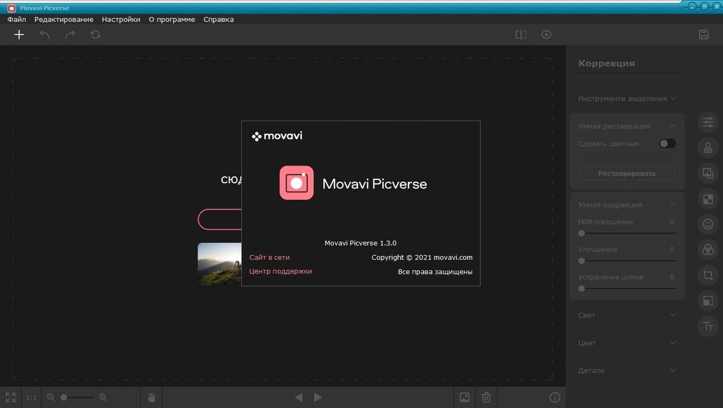Click the 'Улучшение' slider handle

581,261
